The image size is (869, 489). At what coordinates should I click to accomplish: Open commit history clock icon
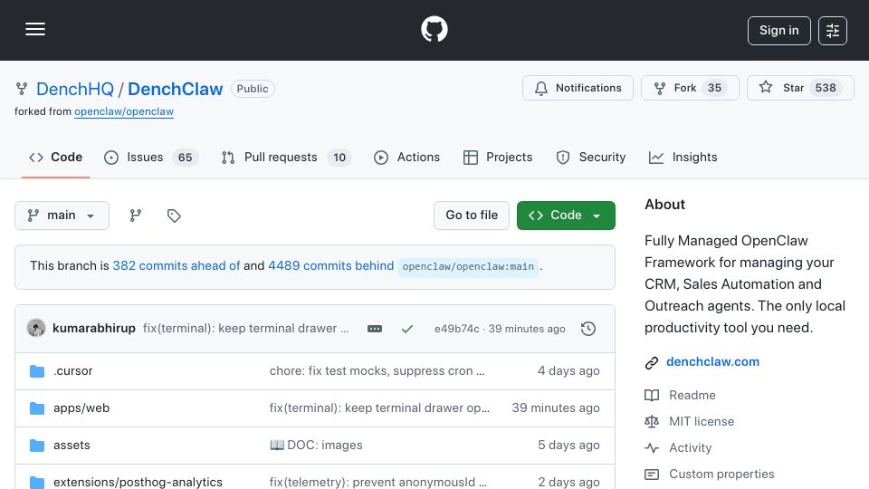coord(588,329)
